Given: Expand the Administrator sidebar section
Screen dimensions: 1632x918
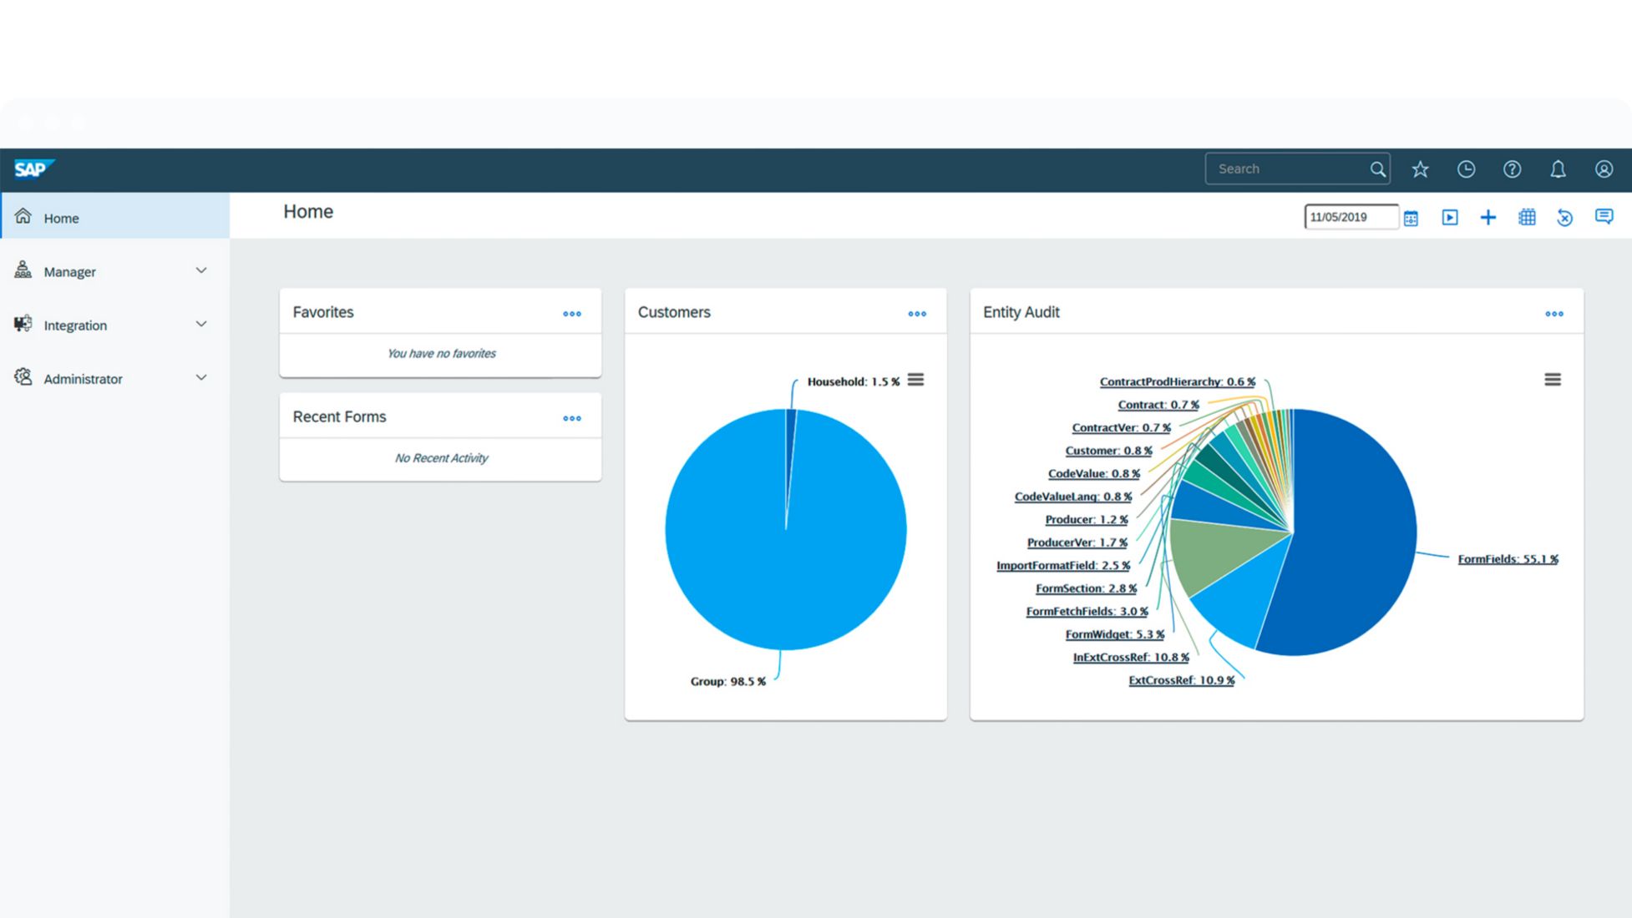Looking at the screenshot, I should [200, 378].
